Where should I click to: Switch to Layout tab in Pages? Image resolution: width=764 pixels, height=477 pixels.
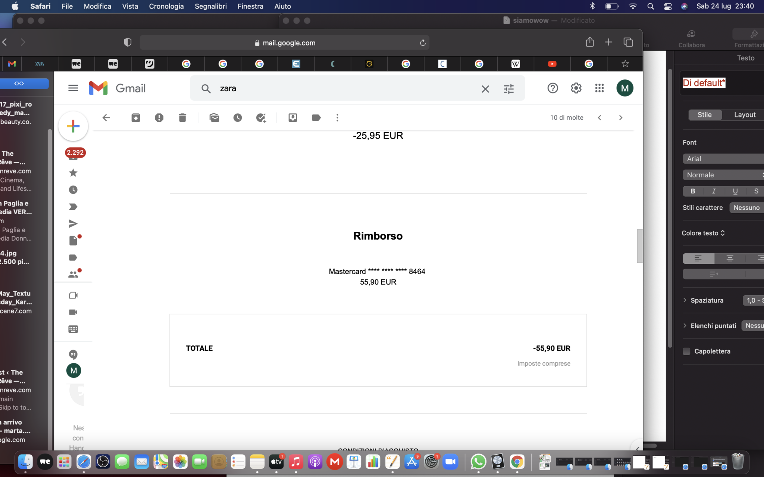(745, 115)
